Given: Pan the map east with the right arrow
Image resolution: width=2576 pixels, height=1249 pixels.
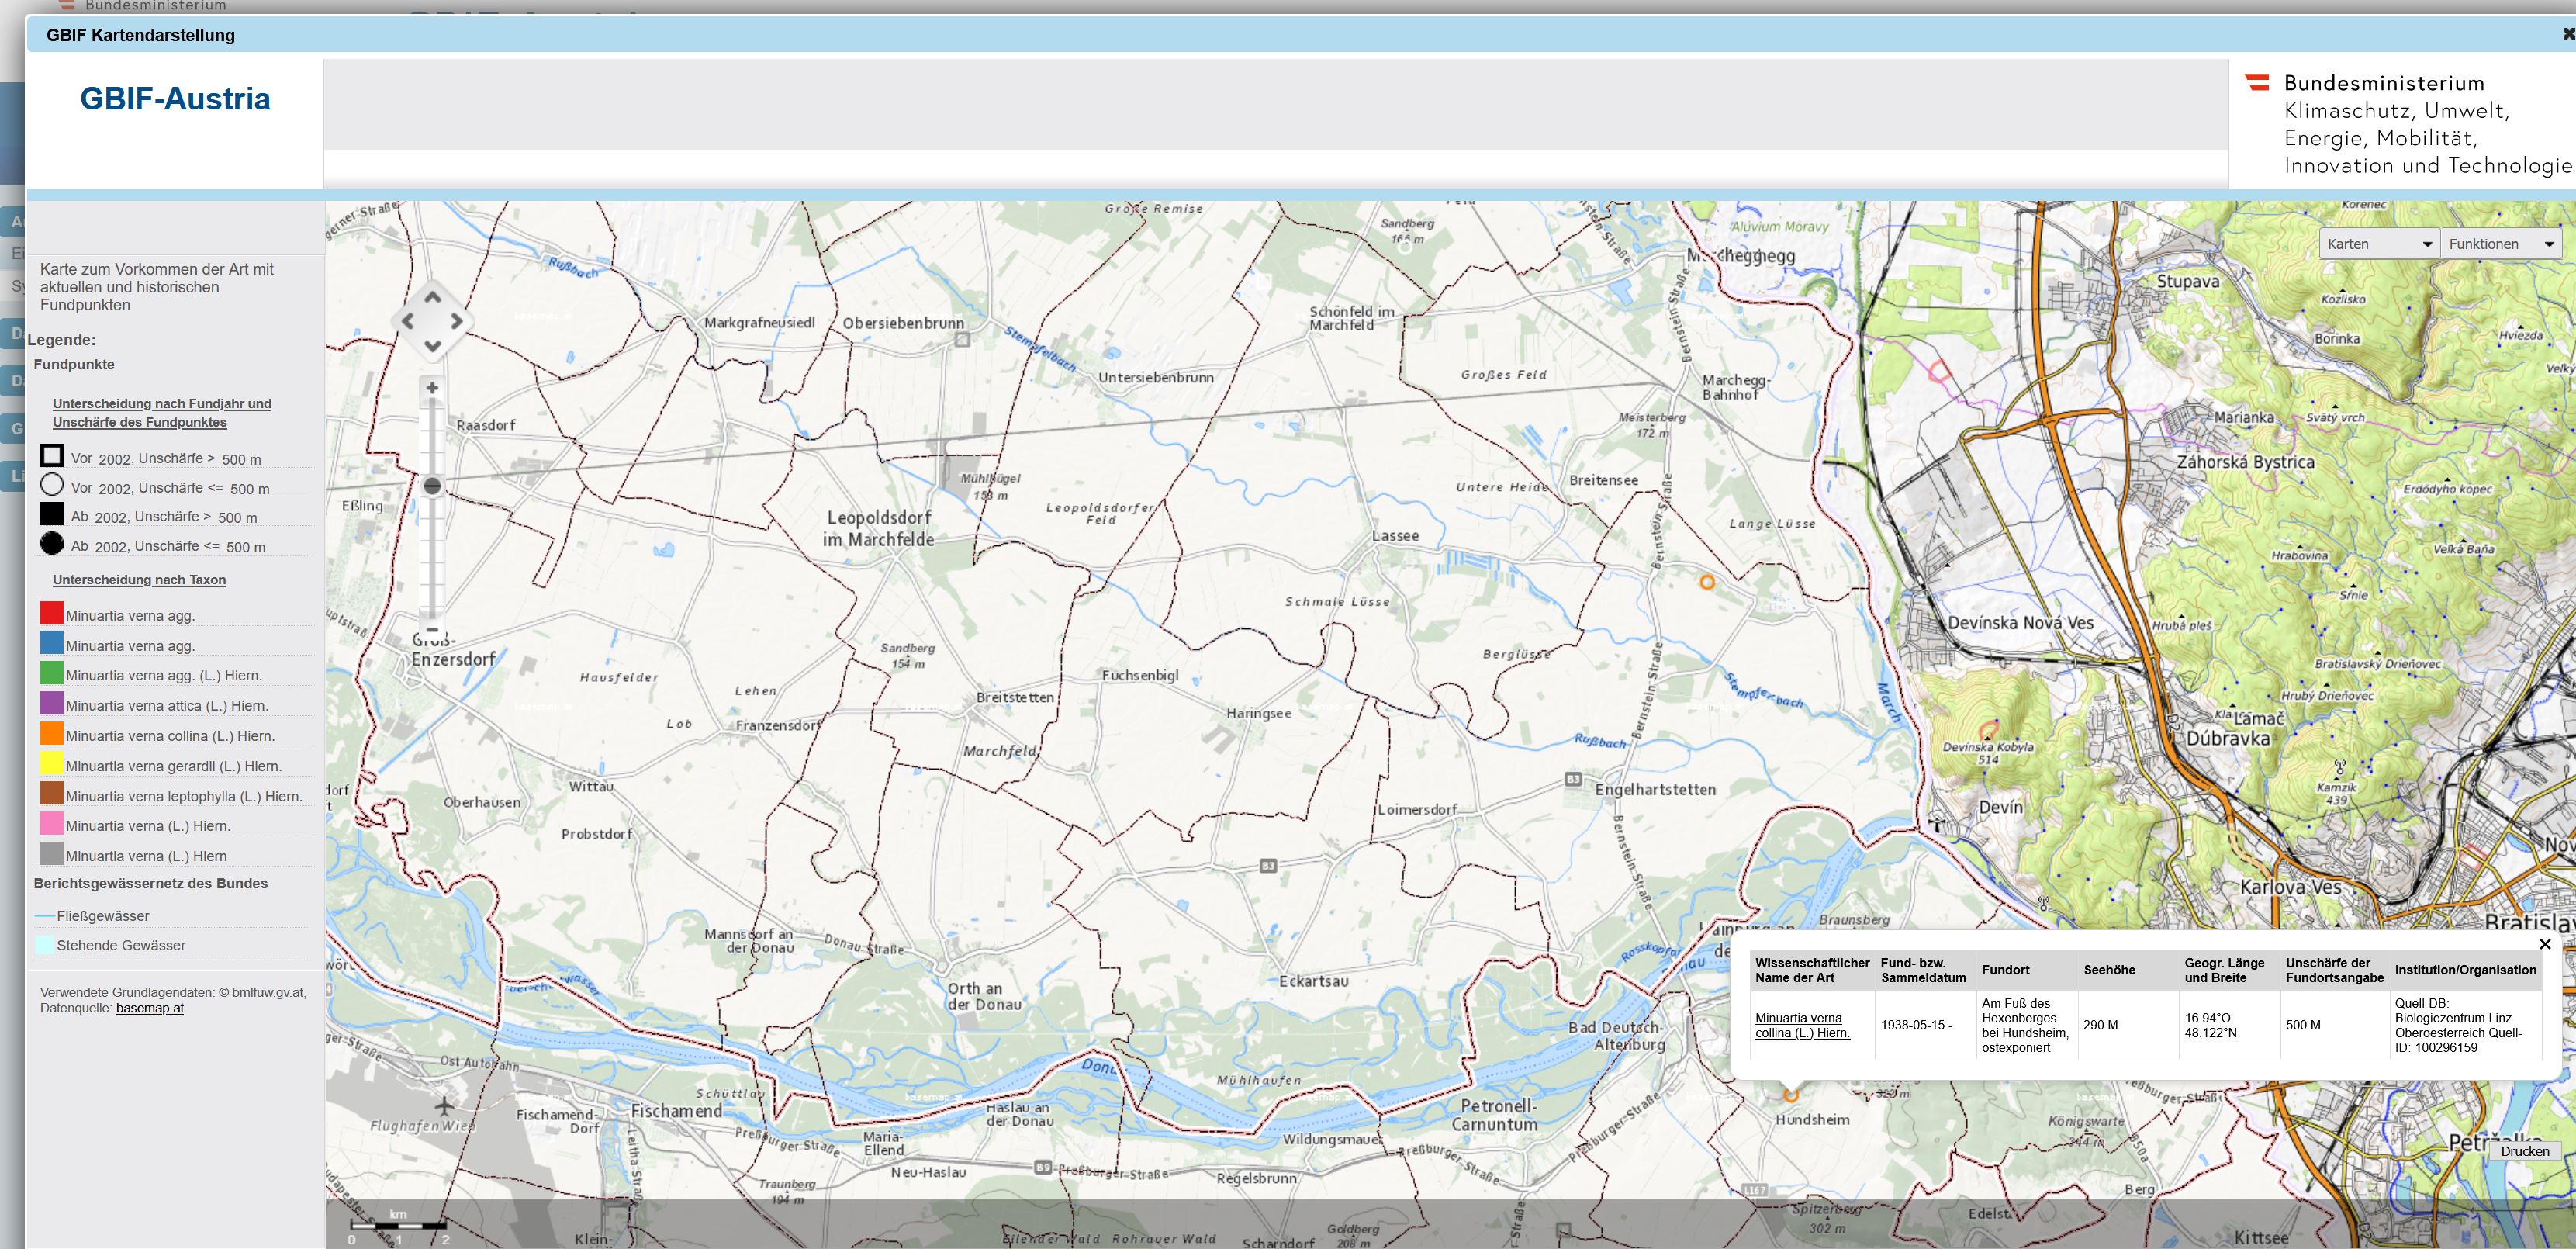Looking at the screenshot, I should click(x=456, y=321).
